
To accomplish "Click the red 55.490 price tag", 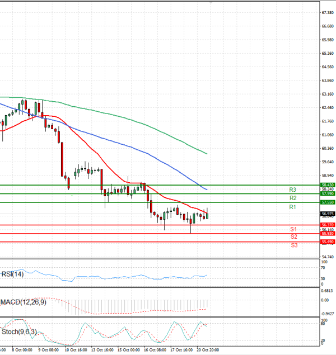I will [x=327, y=242].
